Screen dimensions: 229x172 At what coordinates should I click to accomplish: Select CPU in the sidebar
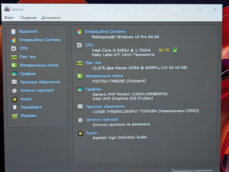(x=23, y=48)
